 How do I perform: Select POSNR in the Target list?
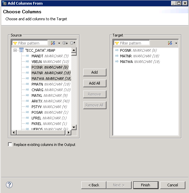click(x=138, y=50)
